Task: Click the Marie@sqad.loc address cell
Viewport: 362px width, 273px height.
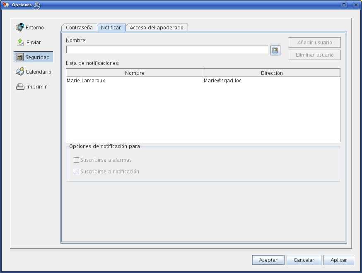Action: coord(222,81)
